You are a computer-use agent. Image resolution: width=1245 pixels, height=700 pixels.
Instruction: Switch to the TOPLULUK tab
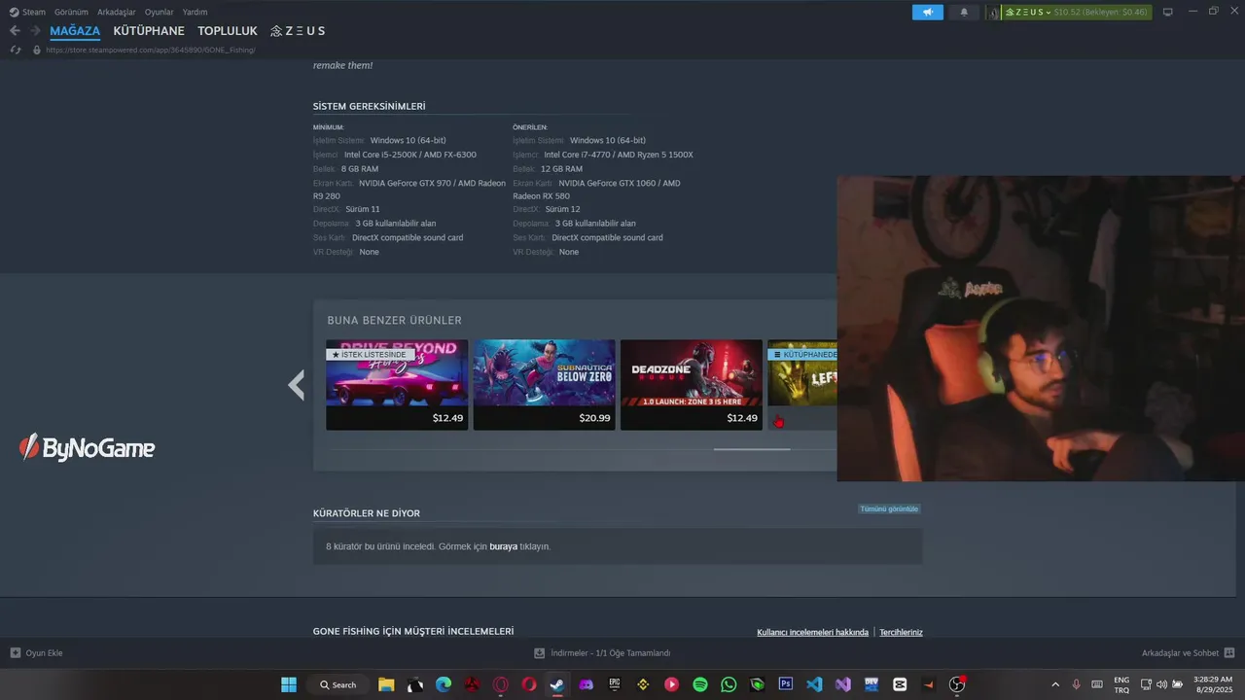point(228,31)
